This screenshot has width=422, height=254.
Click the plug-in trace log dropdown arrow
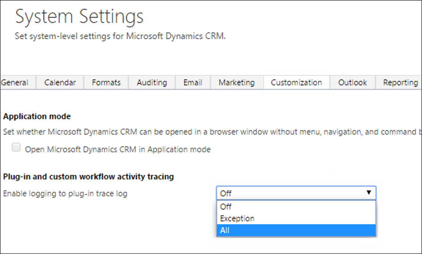point(369,193)
